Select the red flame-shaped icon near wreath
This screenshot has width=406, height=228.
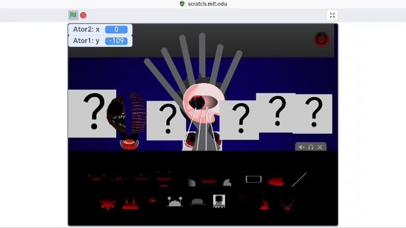coord(265,204)
